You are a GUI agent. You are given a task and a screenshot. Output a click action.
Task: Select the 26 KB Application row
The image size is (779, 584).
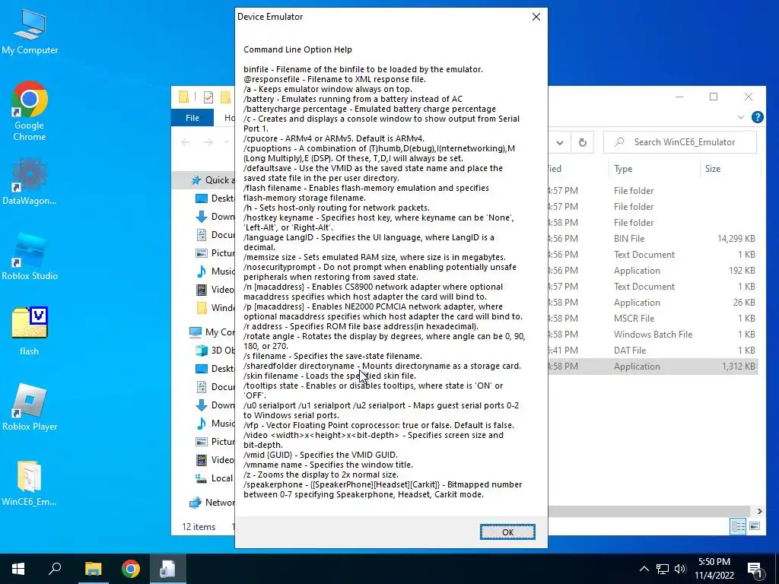coord(653,303)
